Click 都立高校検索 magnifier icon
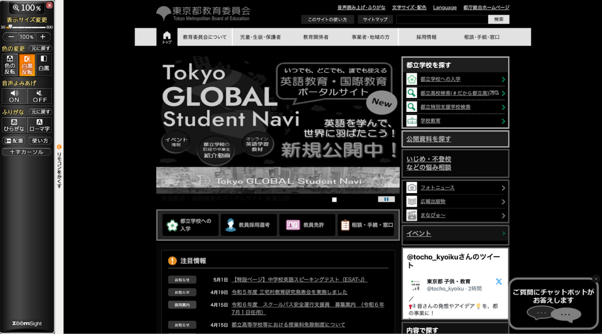602x334 pixels. [x=412, y=93]
